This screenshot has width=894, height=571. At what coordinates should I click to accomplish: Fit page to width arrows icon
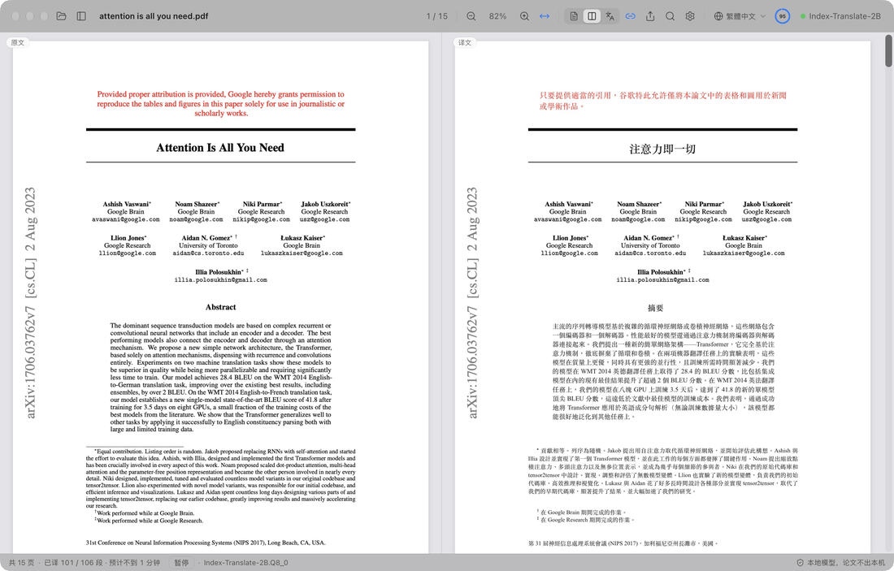(x=545, y=16)
